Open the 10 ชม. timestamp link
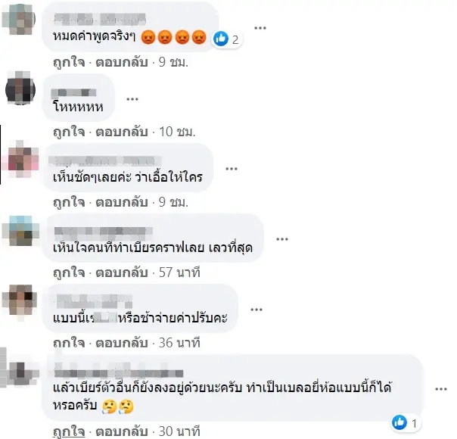This screenshot has width=457, height=439. point(177,132)
